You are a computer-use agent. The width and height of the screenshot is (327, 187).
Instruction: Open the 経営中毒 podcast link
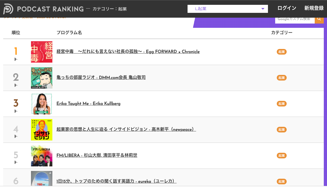click(x=128, y=52)
